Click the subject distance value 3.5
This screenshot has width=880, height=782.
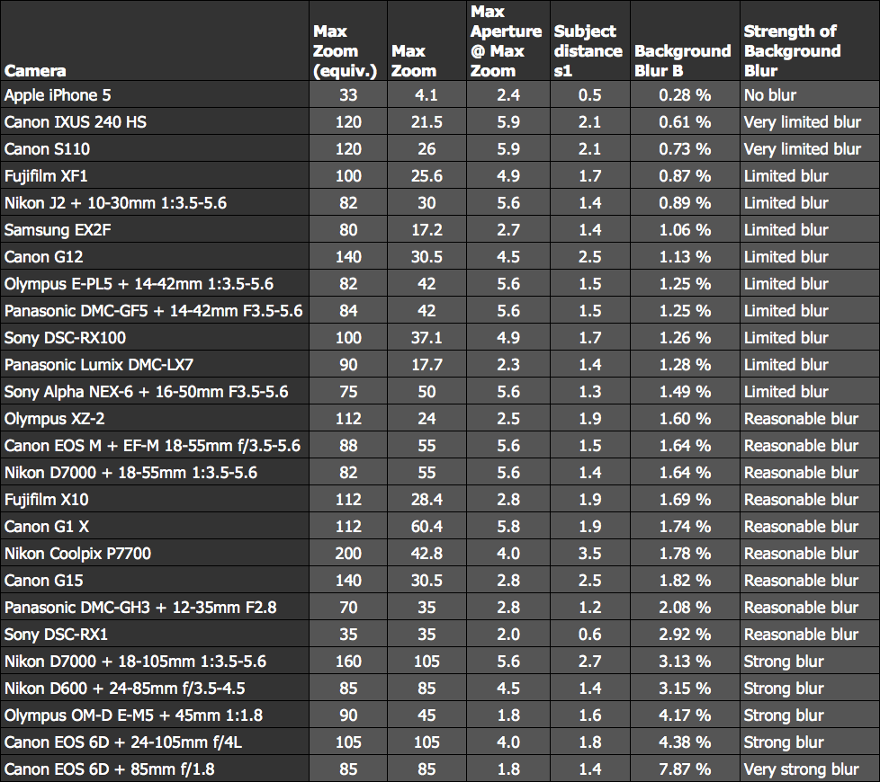[589, 554]
